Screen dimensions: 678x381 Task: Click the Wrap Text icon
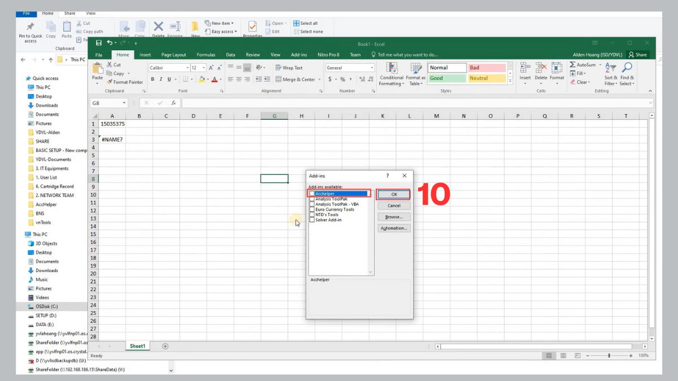tap(279, 68)
